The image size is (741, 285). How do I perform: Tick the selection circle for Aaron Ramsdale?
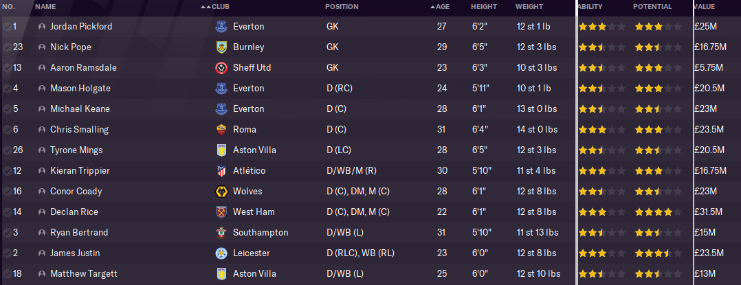[x=6, y=68]
